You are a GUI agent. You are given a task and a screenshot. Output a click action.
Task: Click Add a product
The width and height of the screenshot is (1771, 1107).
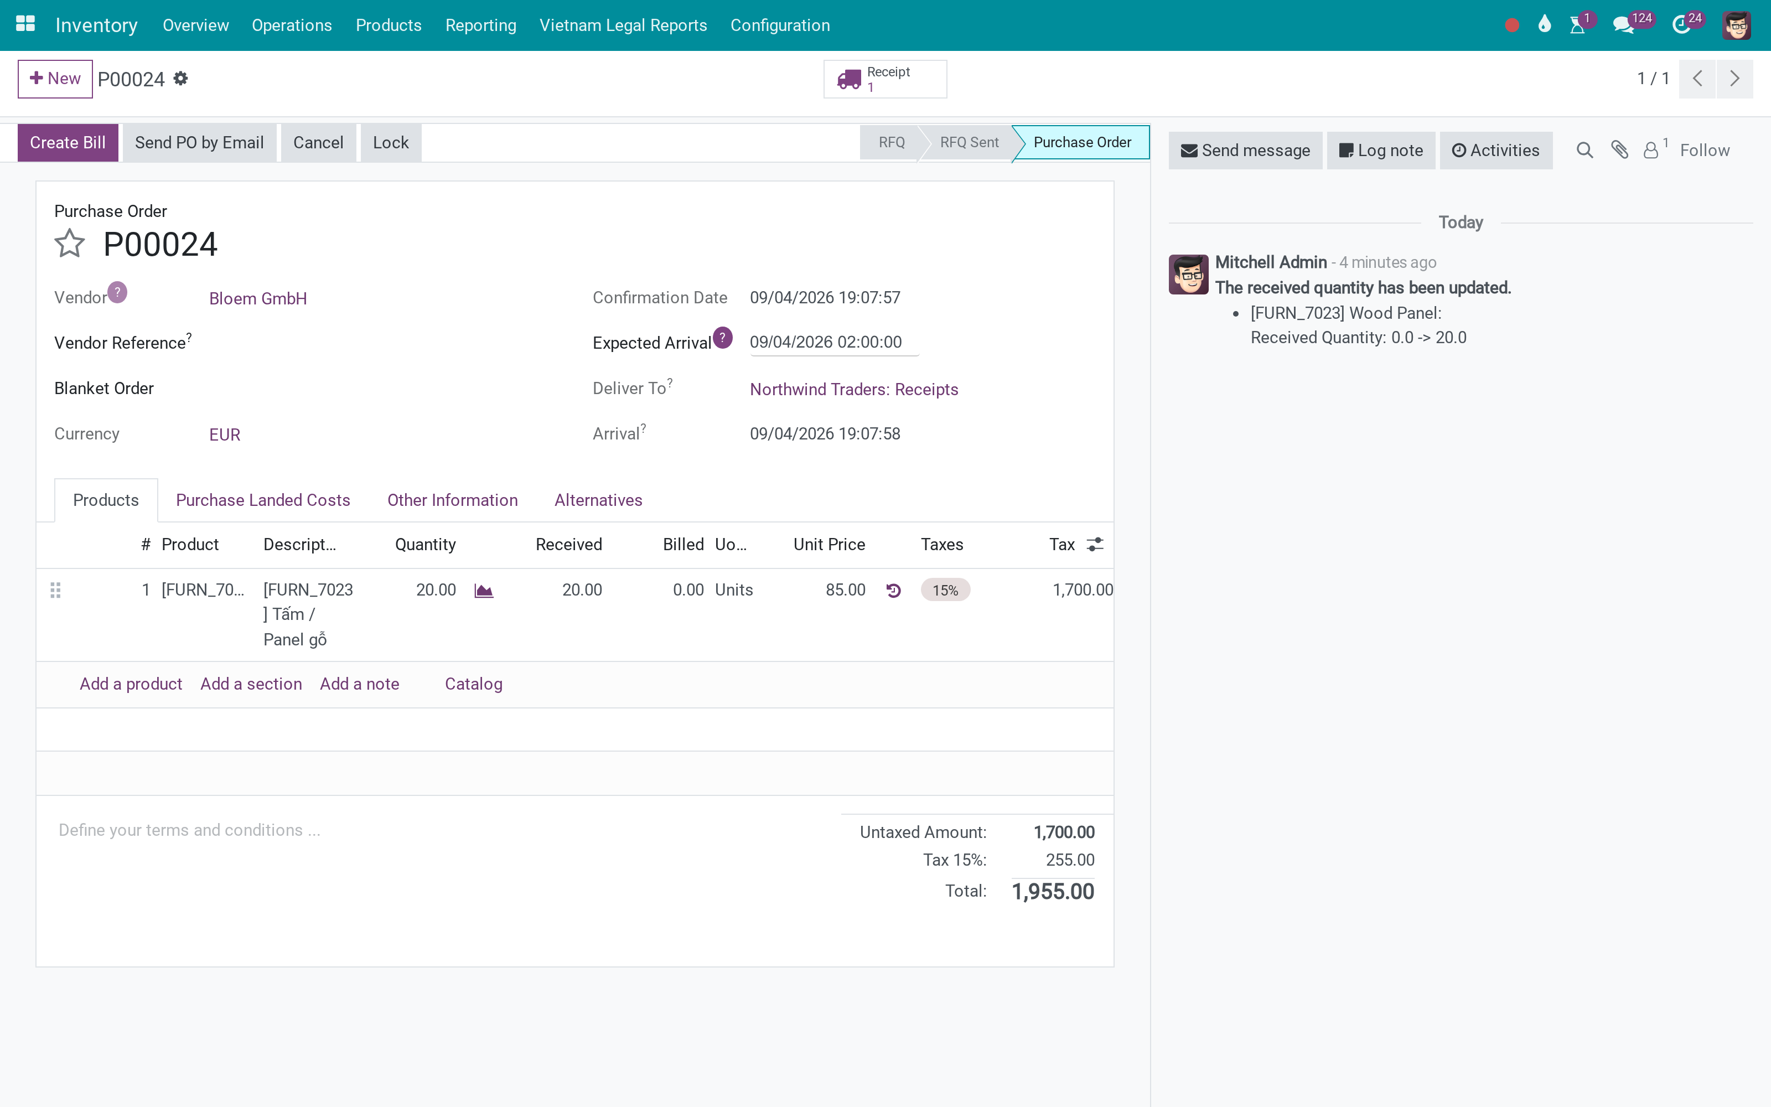[131, 684]
